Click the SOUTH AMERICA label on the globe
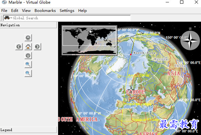Image resolution: width=201 pixels, height=135 pixels. click(78, 119)
